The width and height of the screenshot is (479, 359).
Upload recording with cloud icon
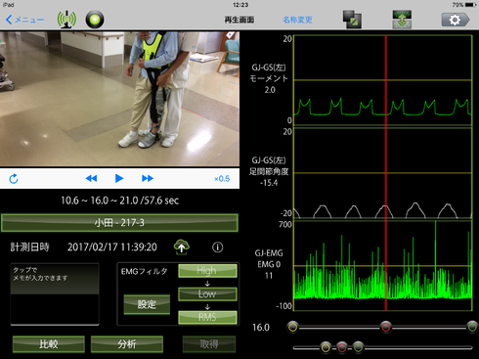(182, 247)
